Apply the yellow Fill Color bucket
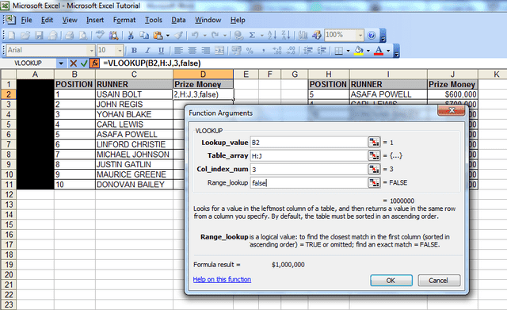Image resolution: width=507 pixels, height=310 pixels. click(x=359, y=51)
